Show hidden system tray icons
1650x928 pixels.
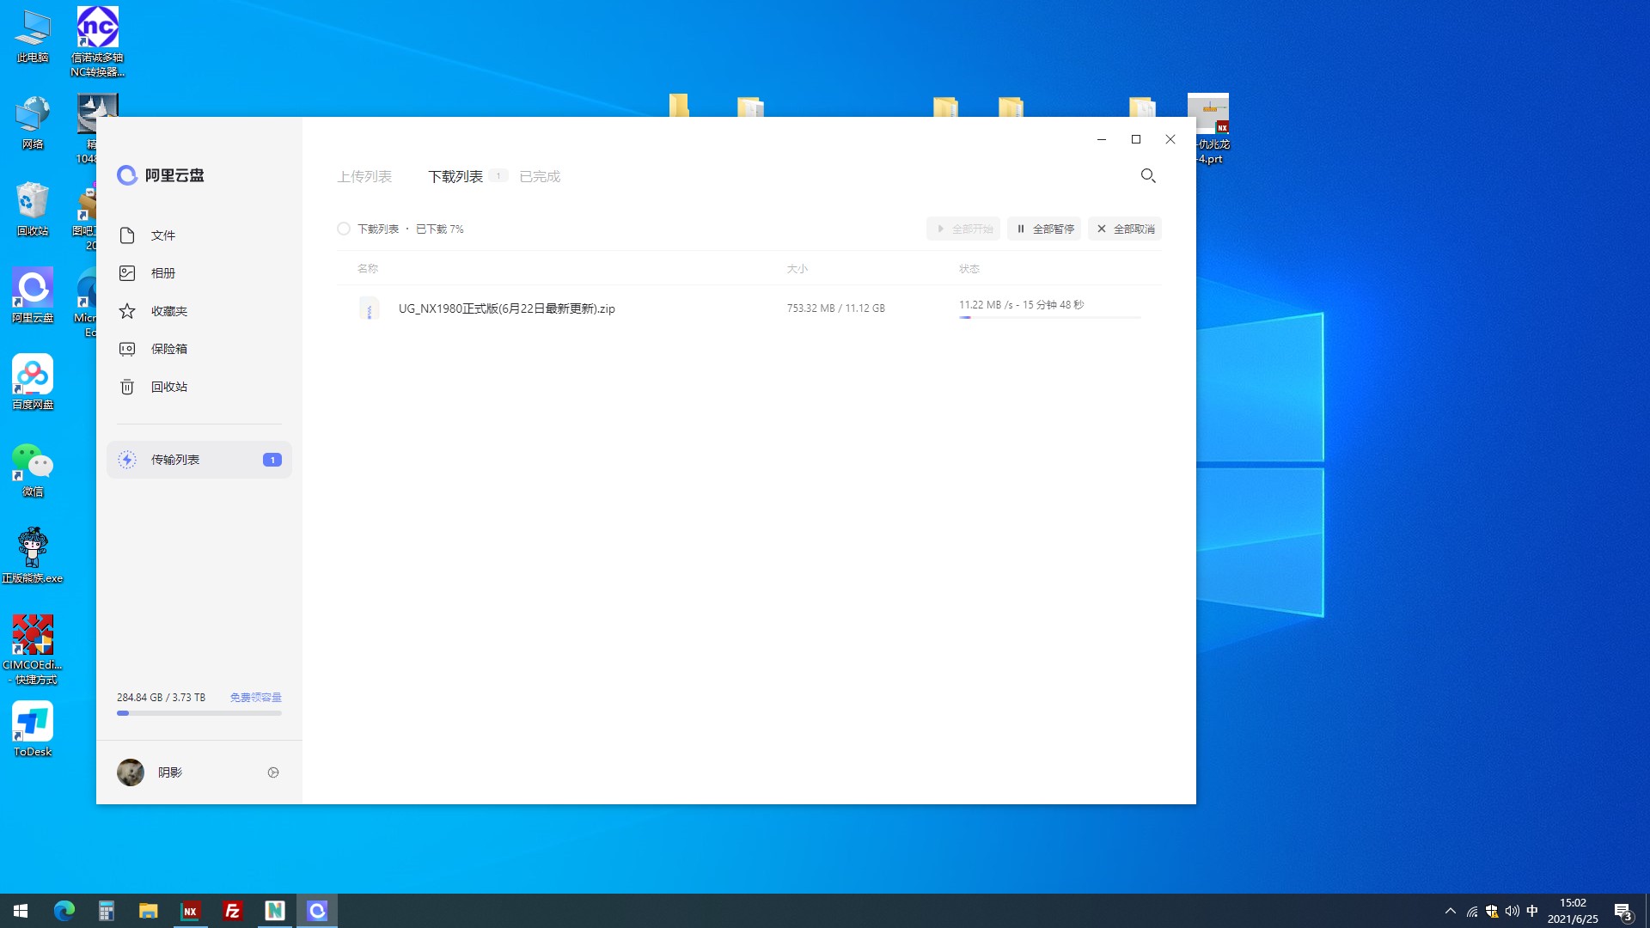(1451, 911)
